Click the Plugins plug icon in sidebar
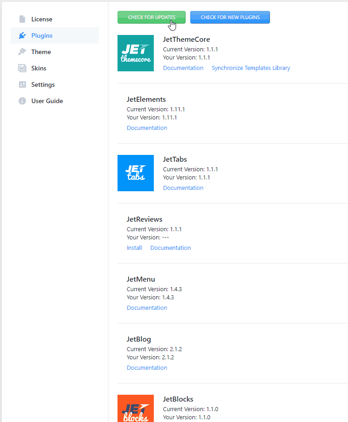Image resolution: width=348 pixels, height=422 pixels. click(22, 35)
